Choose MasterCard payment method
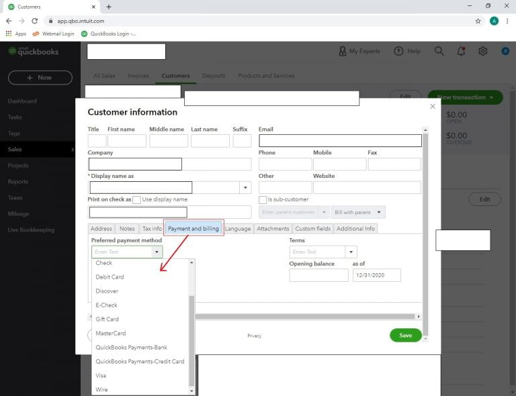 [x=140, y=333]
